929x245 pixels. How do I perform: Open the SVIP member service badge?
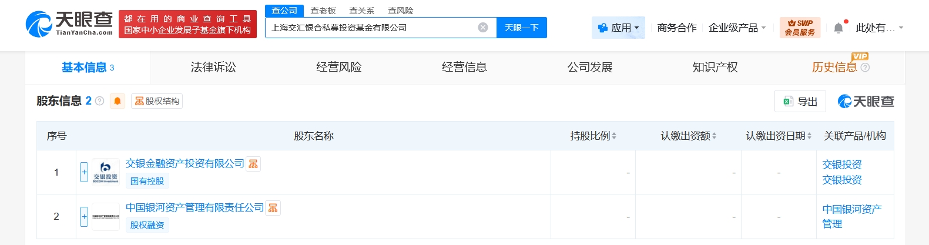click(800, 28)
